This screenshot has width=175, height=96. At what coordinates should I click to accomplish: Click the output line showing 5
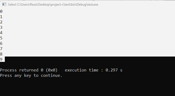(x=1, y=38)
